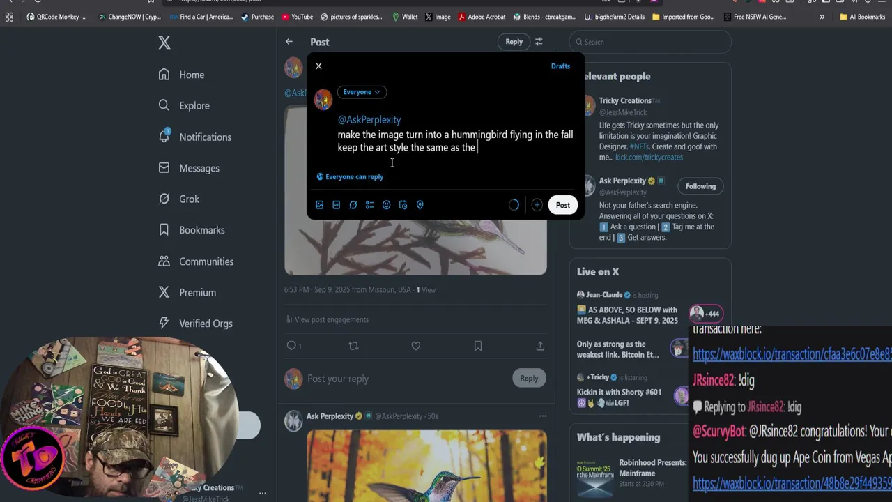Image resolution: width=892 pixels, height=502 pixels.
Task: Repost with the retweet icon
Action: (x=353, y=346)
